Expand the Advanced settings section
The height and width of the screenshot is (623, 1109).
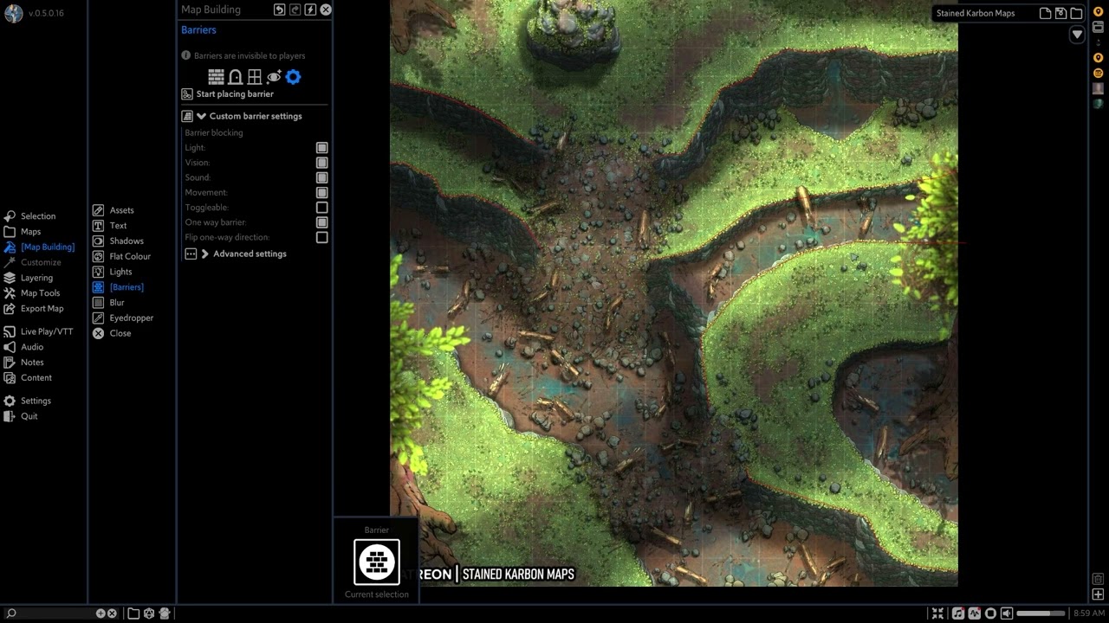pyautogui.click(x=204, y=254)
